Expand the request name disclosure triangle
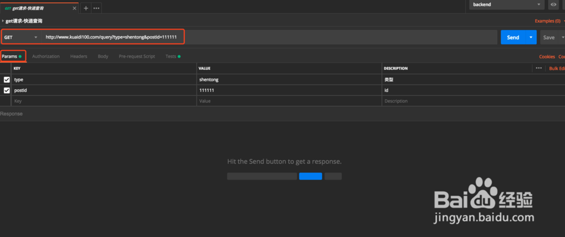Viewport: 565px width, 237px height. coord(3,21)
